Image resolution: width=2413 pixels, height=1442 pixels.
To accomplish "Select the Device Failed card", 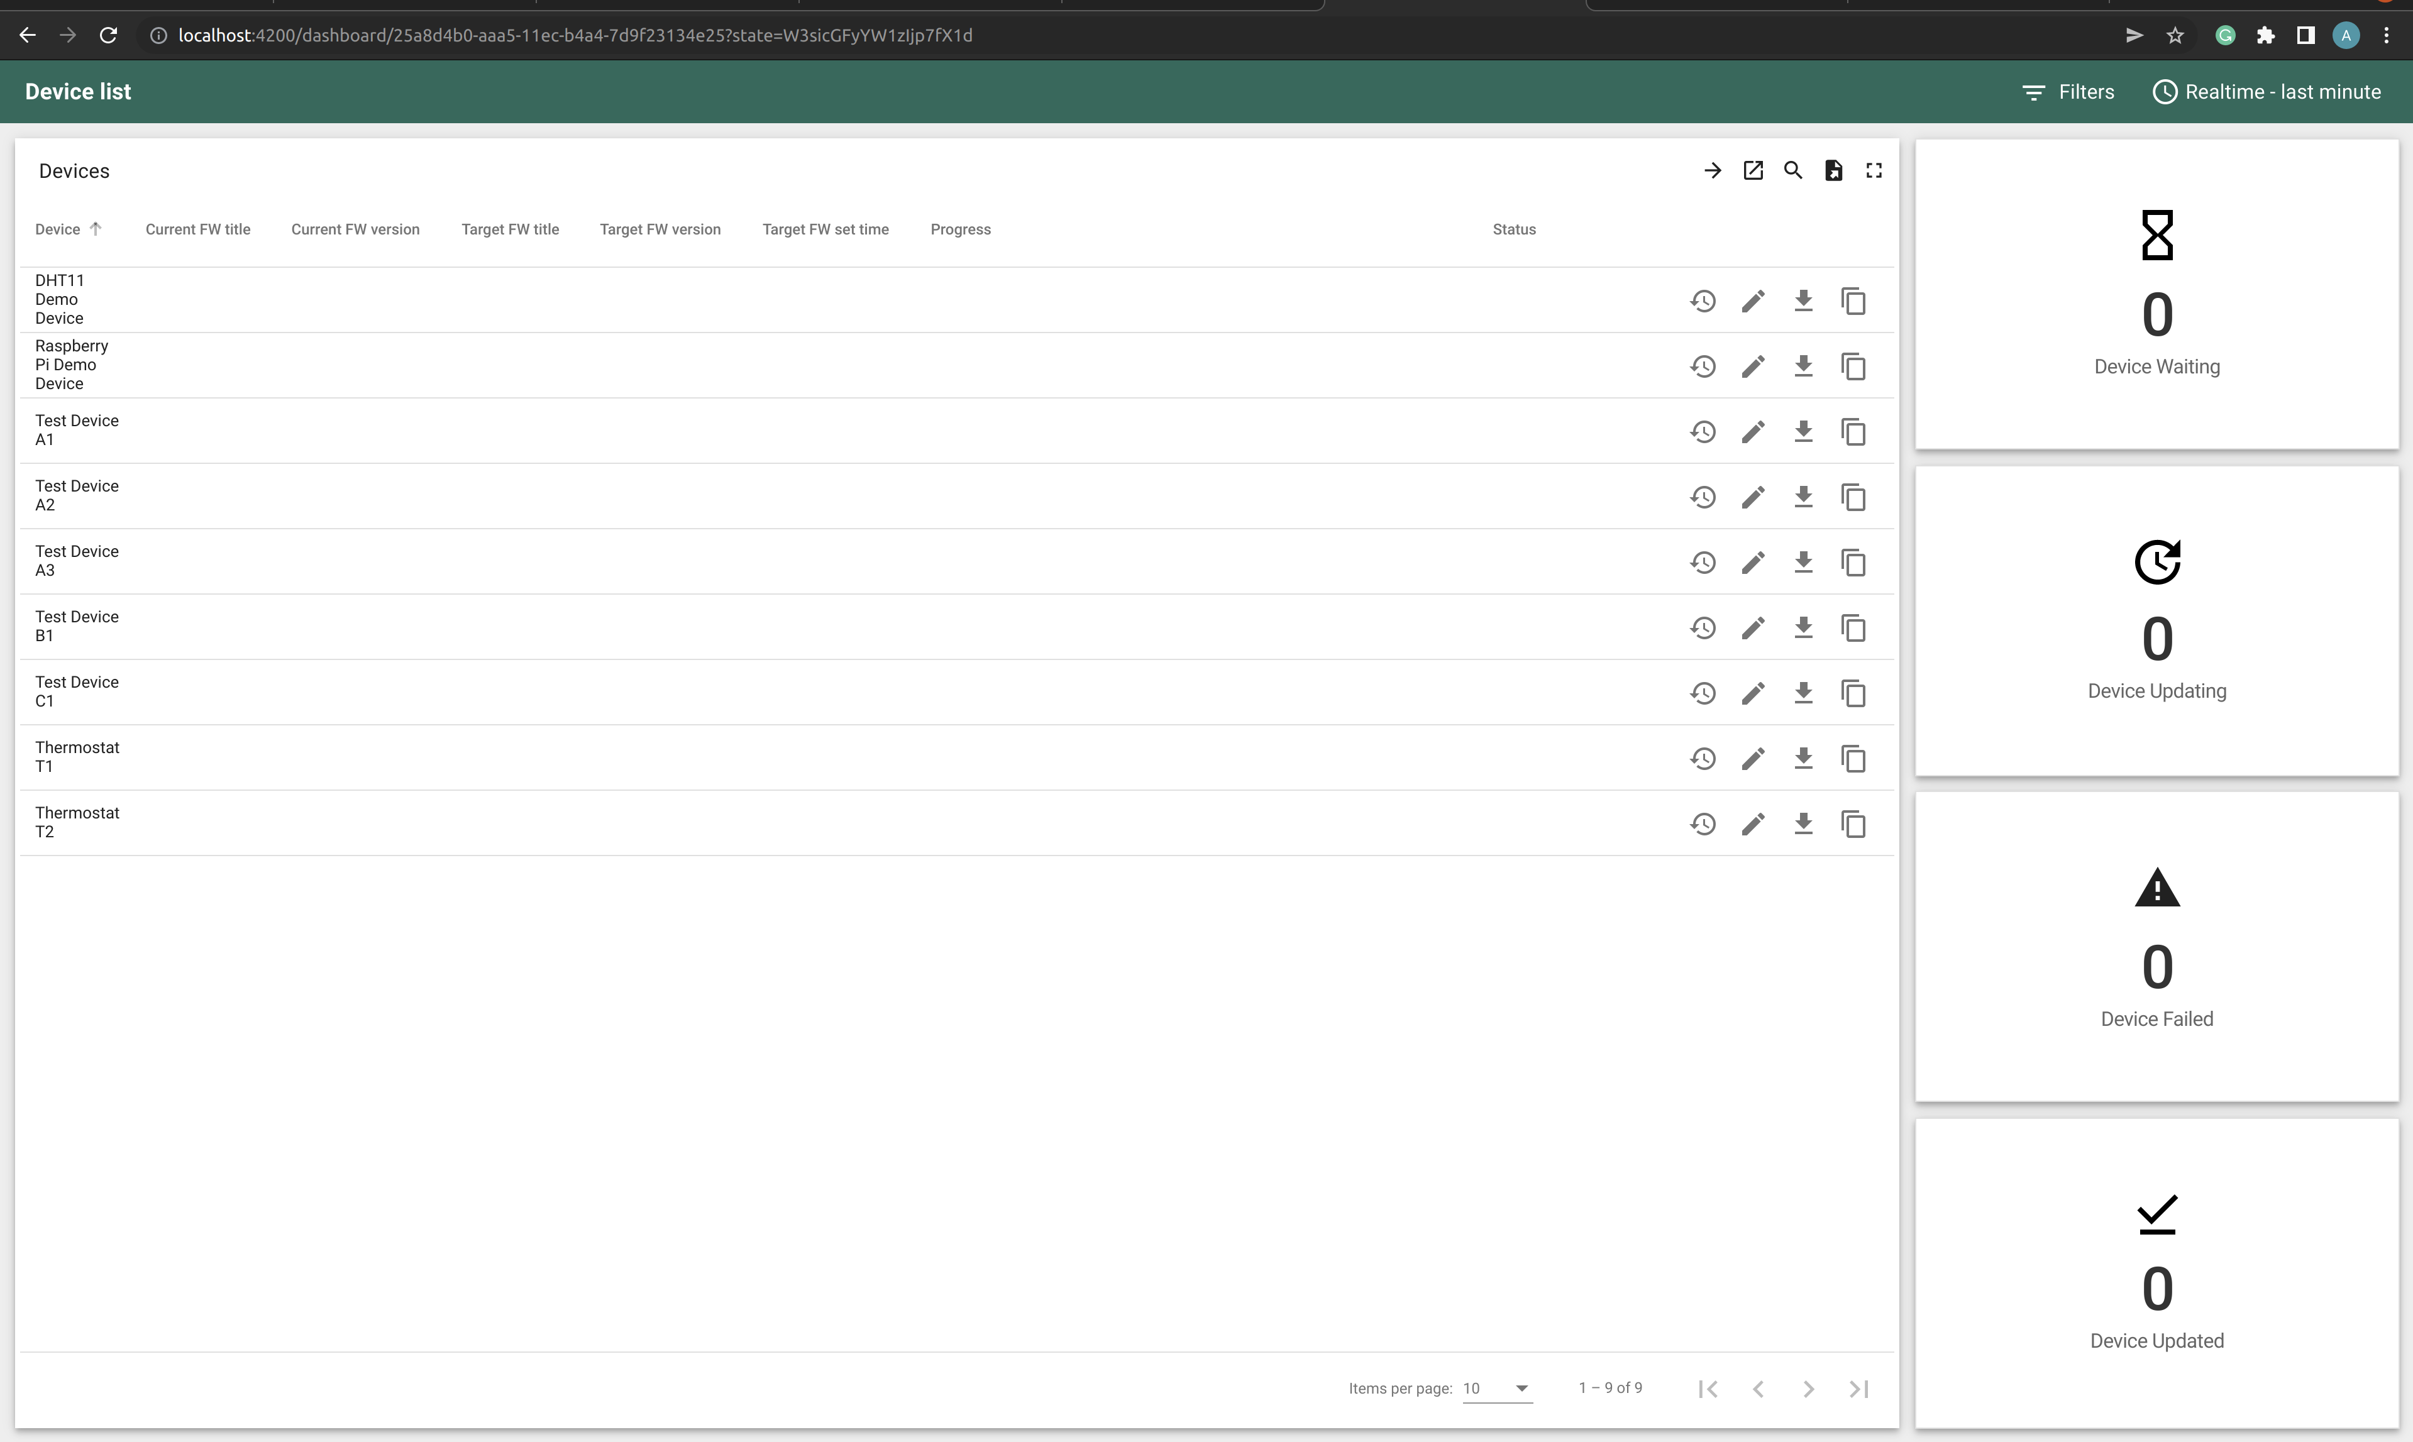I will coord(2156,947).
